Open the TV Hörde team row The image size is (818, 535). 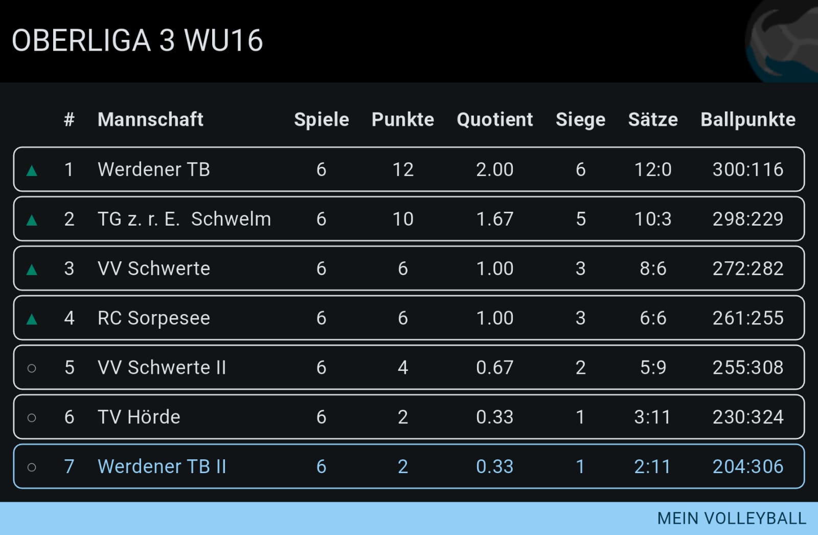coord(409,417)
